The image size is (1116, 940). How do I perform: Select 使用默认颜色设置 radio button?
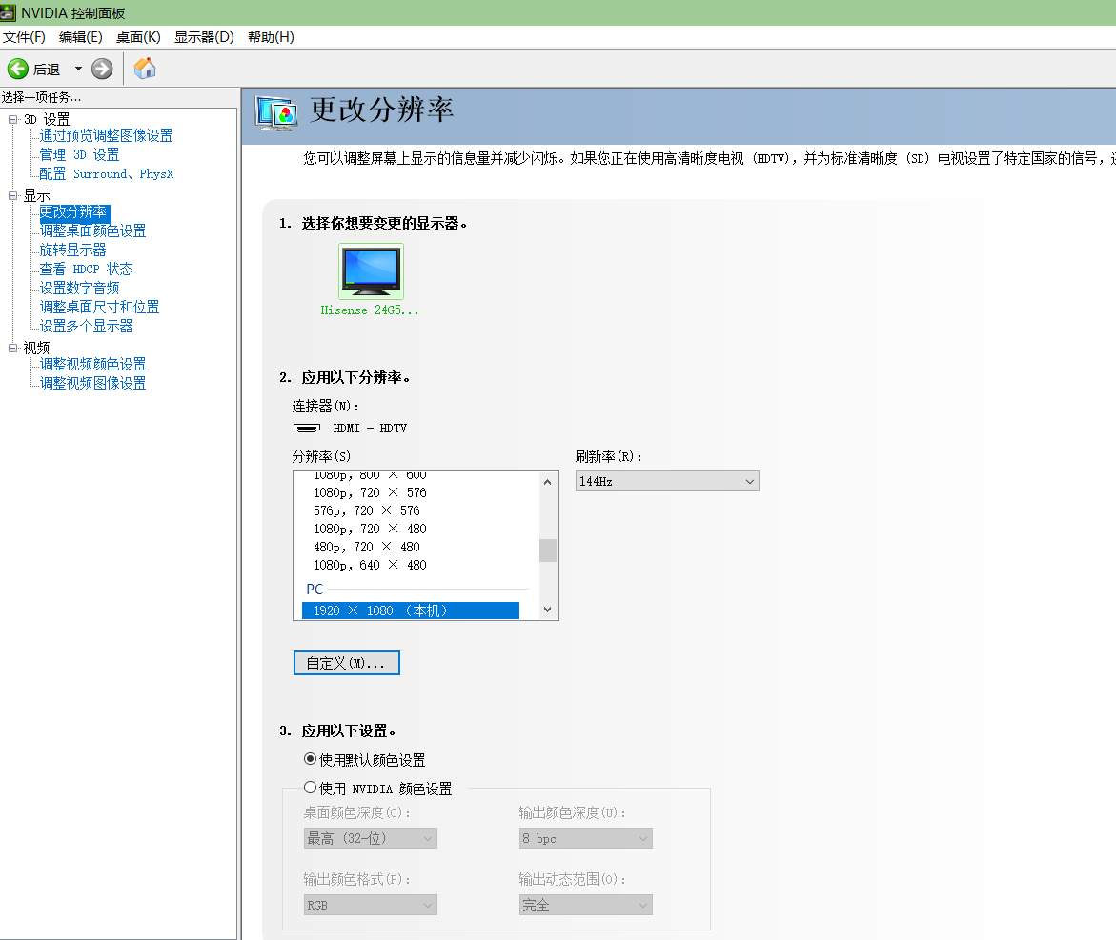click(x=309, y=759)
